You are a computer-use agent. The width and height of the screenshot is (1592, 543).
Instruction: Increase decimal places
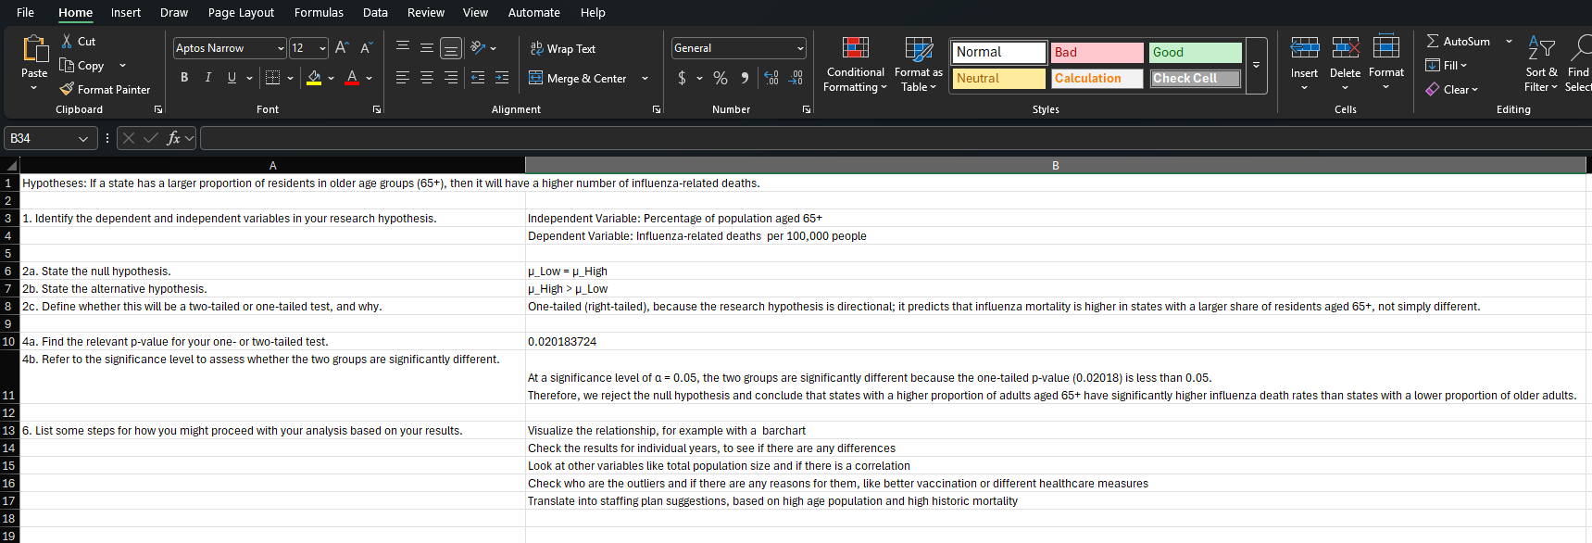click(x=771, y=78)
